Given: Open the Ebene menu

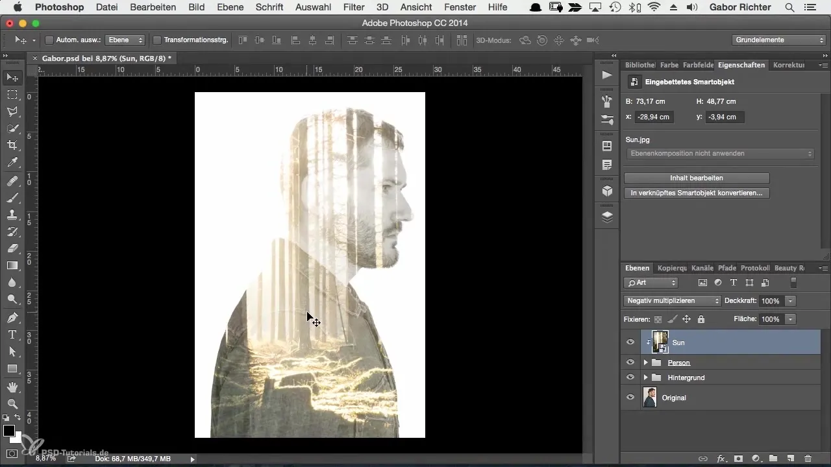Looking at the screenshot, I should click(x=230, y=8).
